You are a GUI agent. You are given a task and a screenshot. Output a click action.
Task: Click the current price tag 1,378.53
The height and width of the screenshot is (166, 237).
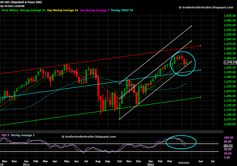click(x=230, y=63)
